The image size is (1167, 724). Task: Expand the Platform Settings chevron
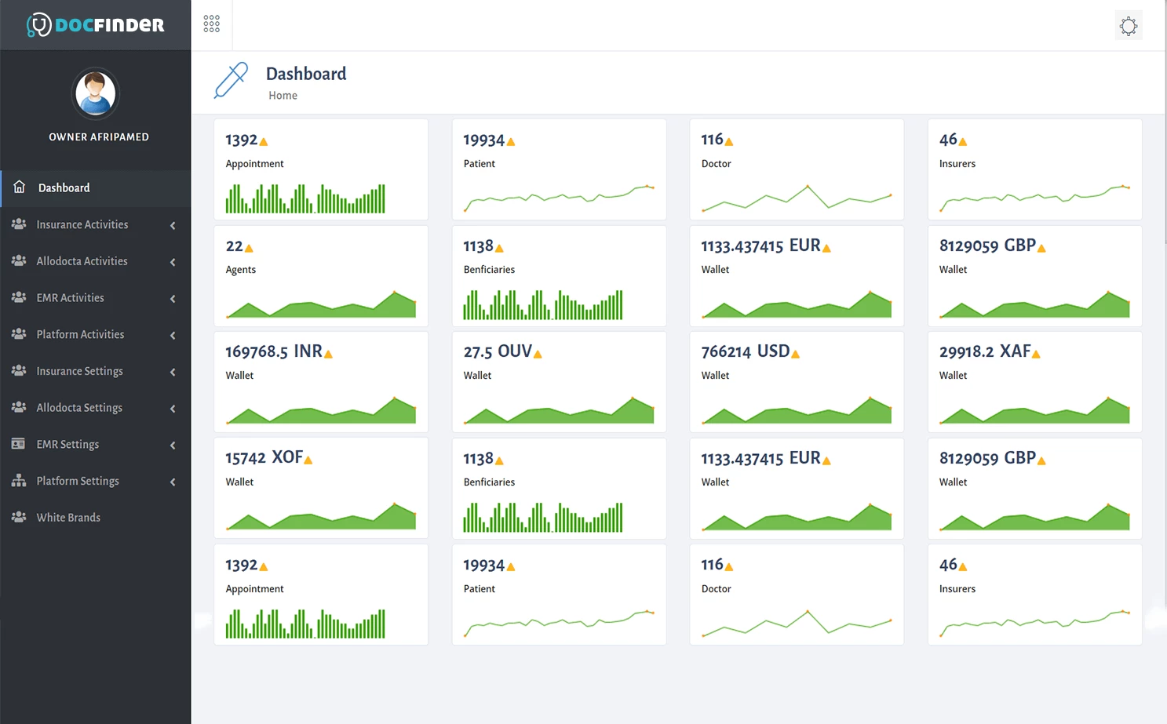coord(173,482)
